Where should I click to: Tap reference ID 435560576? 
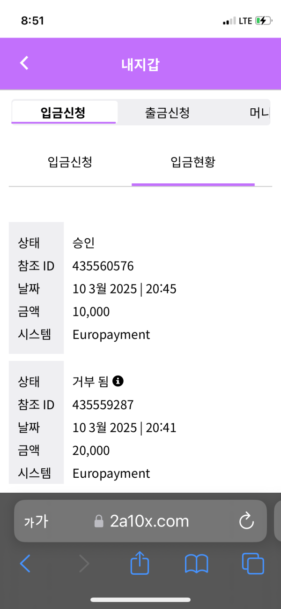click(x=103, y=266)
